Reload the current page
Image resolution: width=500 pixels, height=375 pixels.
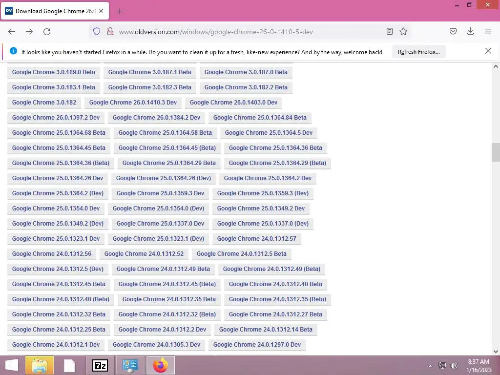click(x=47, y=32)
